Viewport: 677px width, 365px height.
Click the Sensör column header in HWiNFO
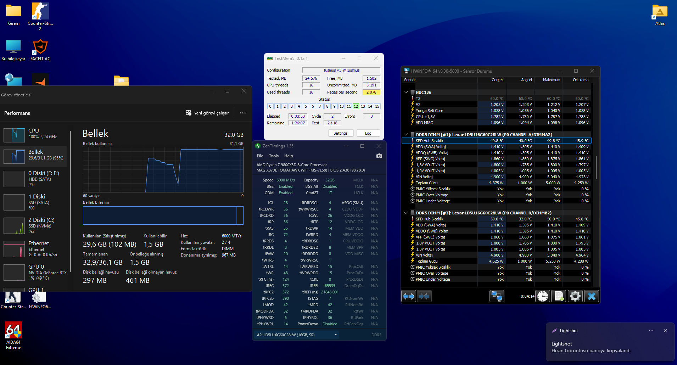click(440, 80)
